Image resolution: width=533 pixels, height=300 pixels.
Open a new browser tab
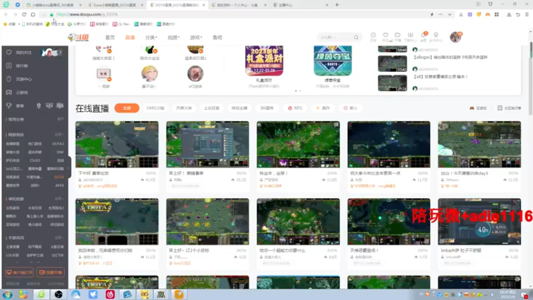point(337,5)
